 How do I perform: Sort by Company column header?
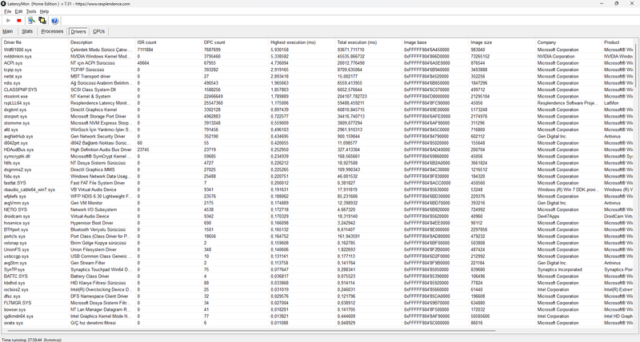tap(569, 42)
